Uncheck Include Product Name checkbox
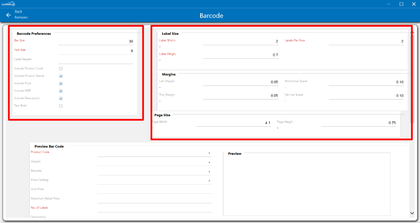The height and width of the screenshot is (223, 420). [x=61, y=76]
